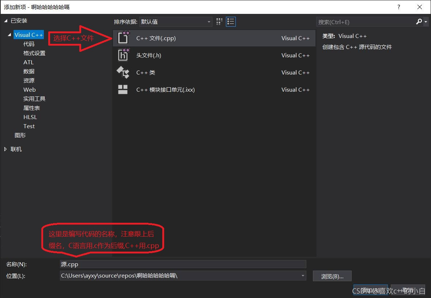Select the C++ 文件(.cpp) template row

pos(214,38)
